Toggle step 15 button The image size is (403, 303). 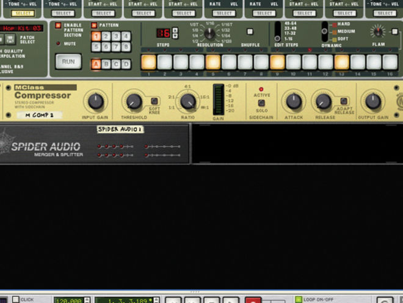[374, 62]
